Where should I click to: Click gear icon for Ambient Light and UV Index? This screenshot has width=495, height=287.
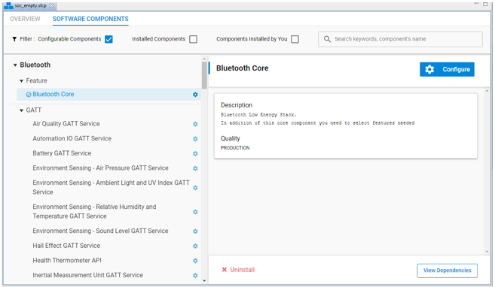point(195,188)
